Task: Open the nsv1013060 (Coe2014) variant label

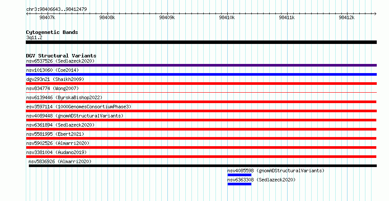Action: pos(52,70)
